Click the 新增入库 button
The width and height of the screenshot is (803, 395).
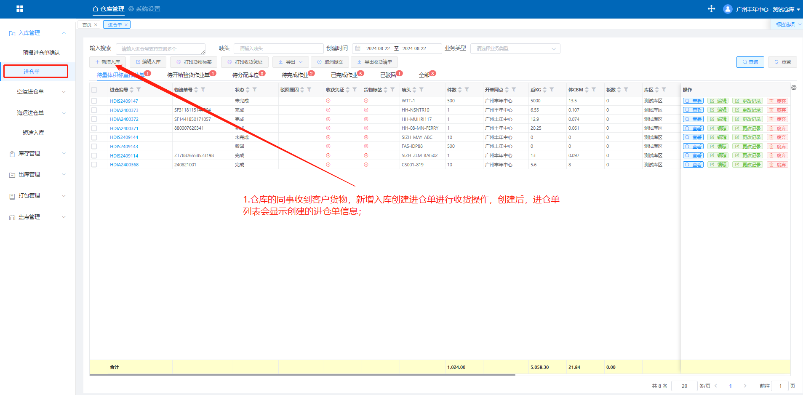point(108,62)
